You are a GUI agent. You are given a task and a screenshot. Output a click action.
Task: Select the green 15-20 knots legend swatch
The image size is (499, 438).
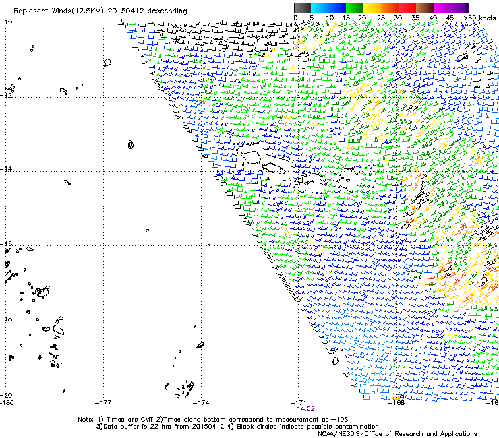click(x=355, y=8)
